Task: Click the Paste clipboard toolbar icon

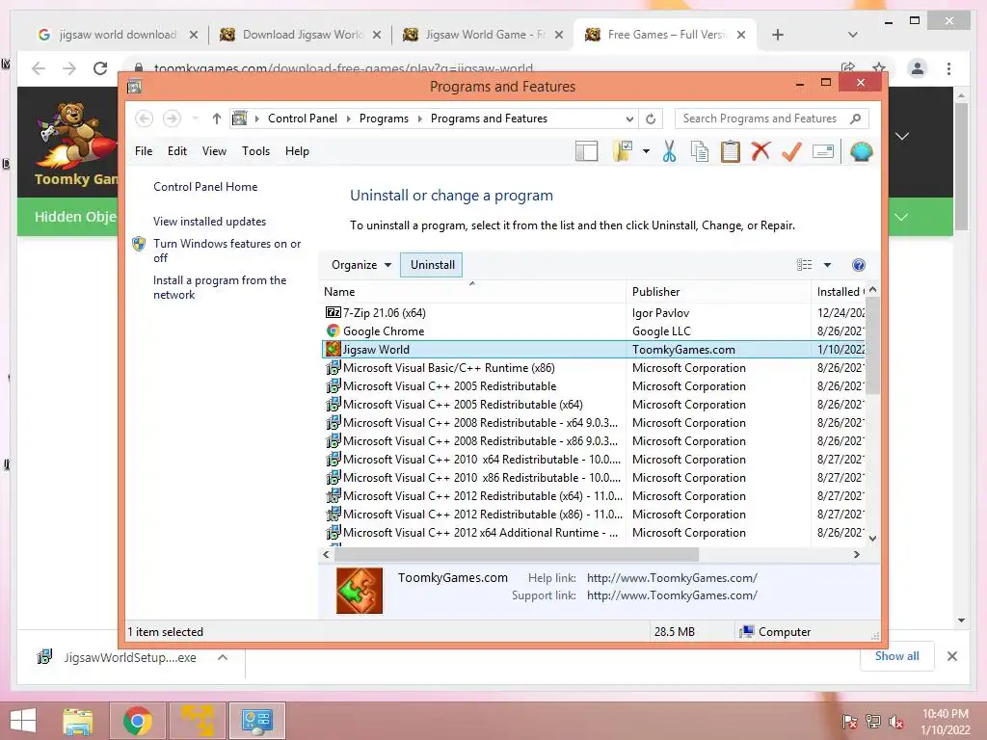Action: [x=731, y=151]
